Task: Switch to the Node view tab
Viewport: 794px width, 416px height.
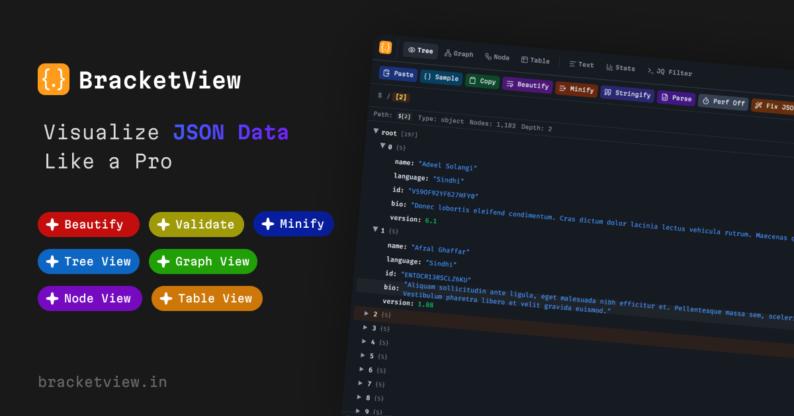Action: 498,57
